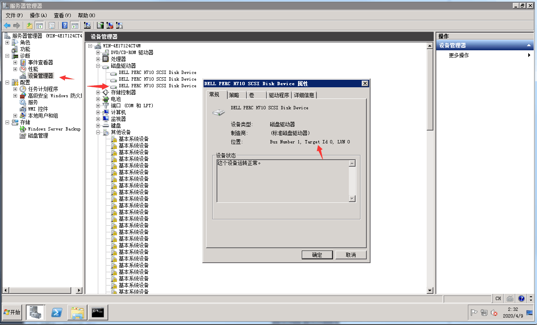Image resolution: width=537 pixels, height=325 pixels.
Task: Click the back arrow in the toolbar
Action: pyautogui.click(x=7, y=25)
